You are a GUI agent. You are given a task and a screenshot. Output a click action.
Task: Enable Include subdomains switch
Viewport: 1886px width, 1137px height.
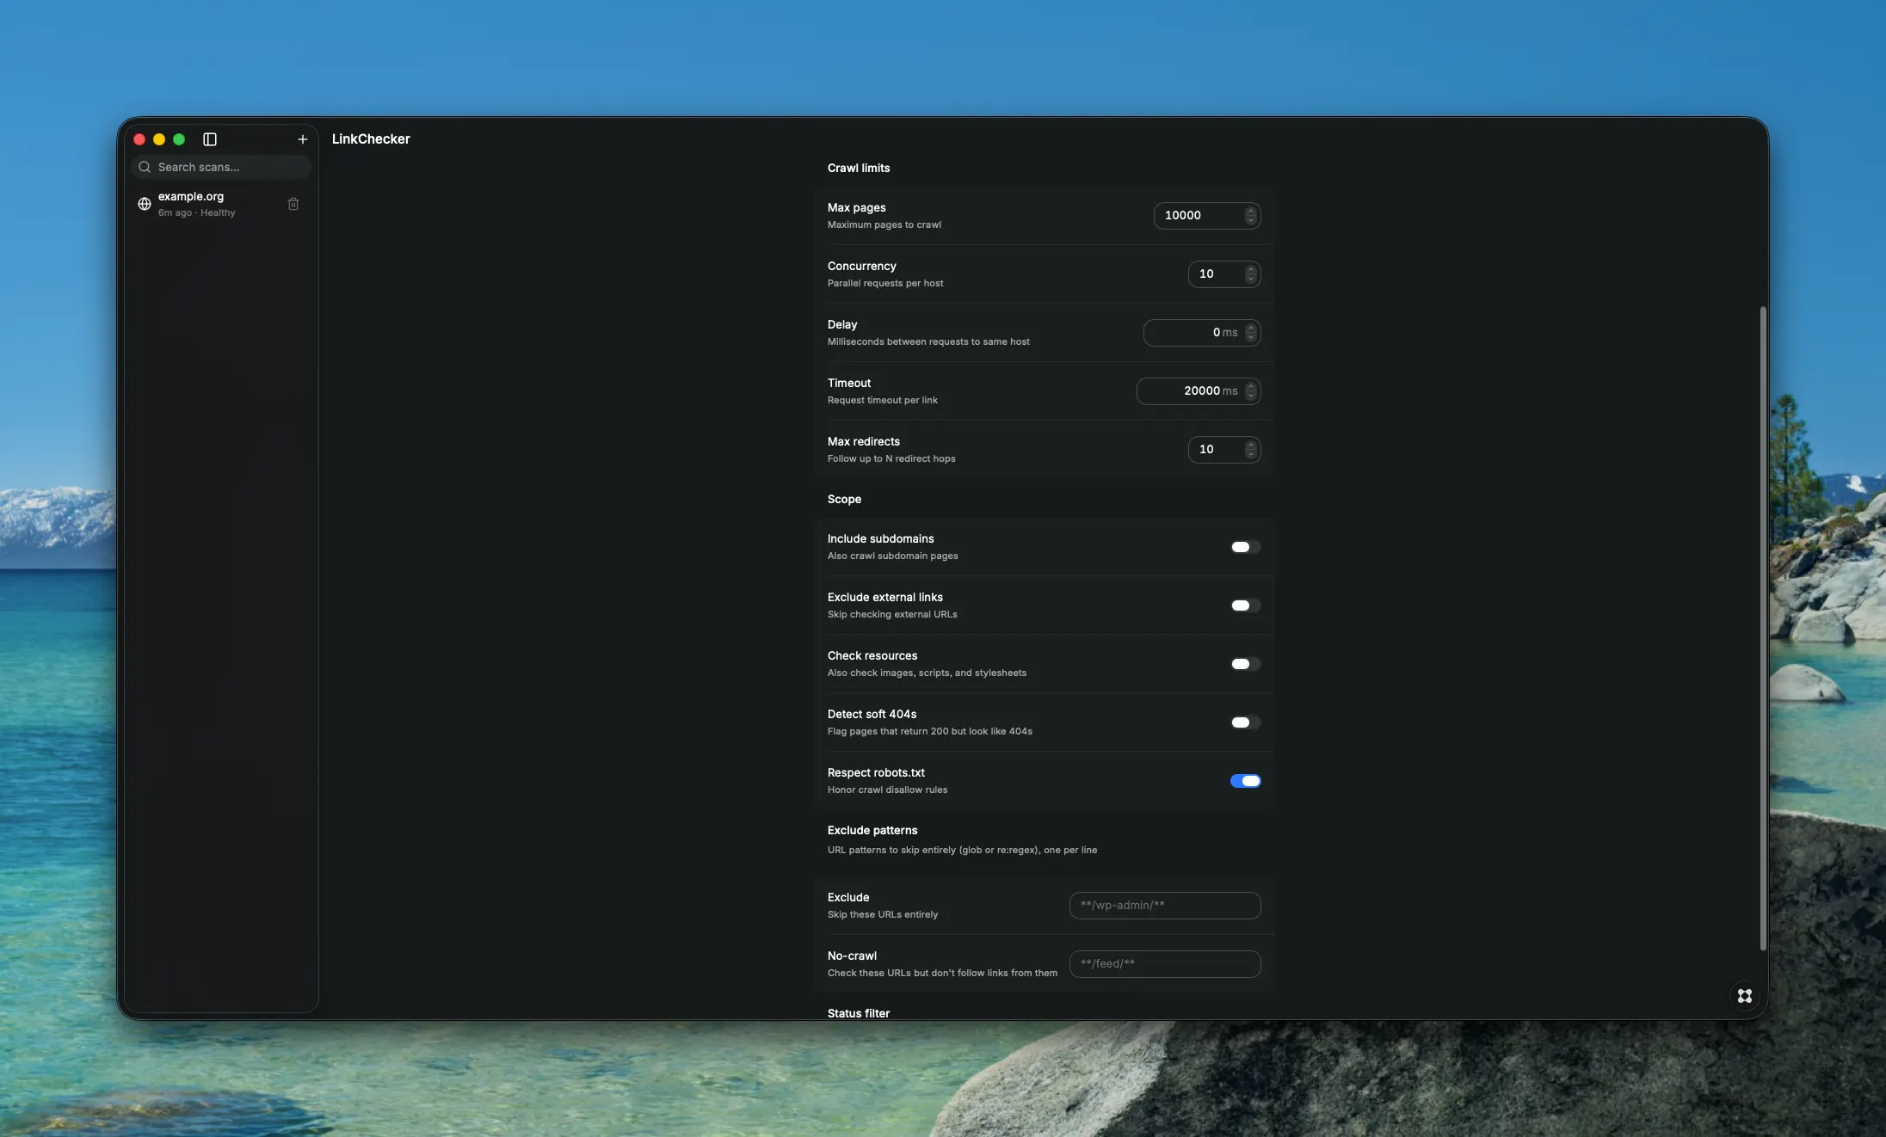coord(1245,547)
